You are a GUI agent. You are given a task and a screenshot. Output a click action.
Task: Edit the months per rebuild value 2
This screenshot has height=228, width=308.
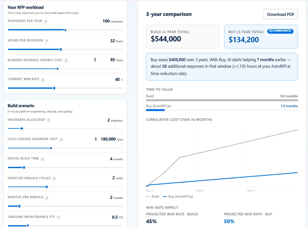[111, 197]
